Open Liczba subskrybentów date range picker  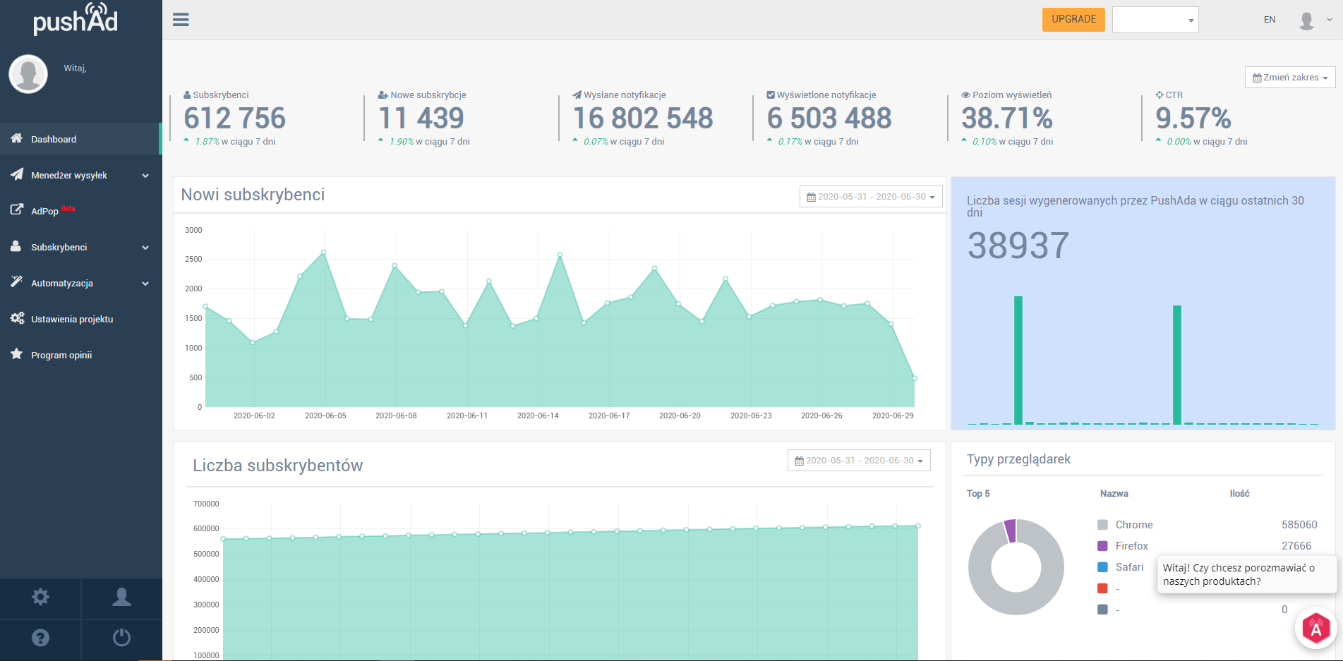tap(858, 461)
